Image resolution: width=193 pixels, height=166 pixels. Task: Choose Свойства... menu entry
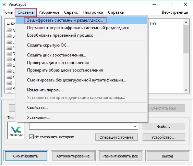coord(82,107)
